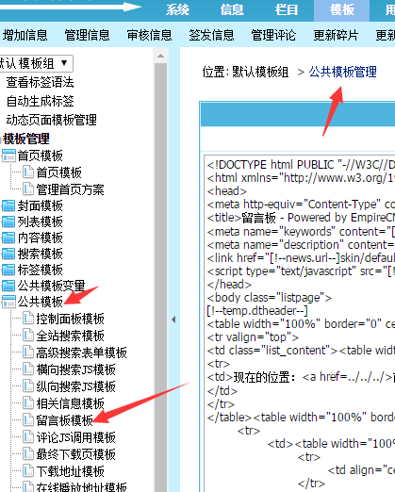Open the 查看标签语法 link
Screen dimensions: 395x492
pos(40,83)
